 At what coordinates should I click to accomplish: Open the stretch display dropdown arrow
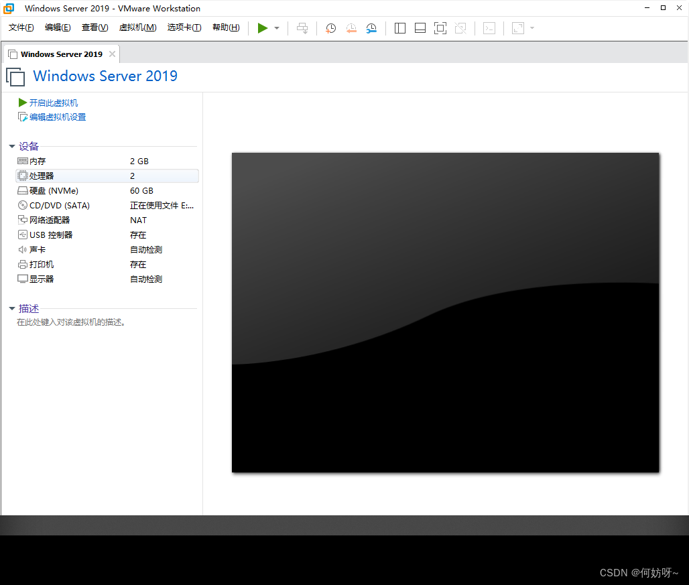pyautogui.click(x=532, y=28)
